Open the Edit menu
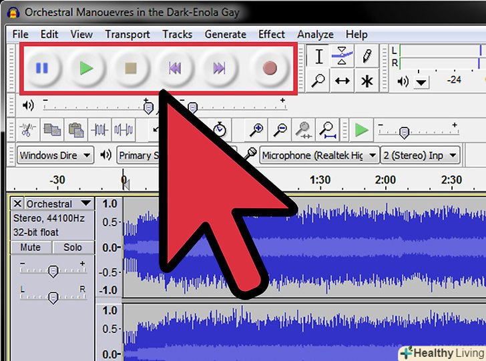Screen dimensions: 486x361 click(49, 34)
